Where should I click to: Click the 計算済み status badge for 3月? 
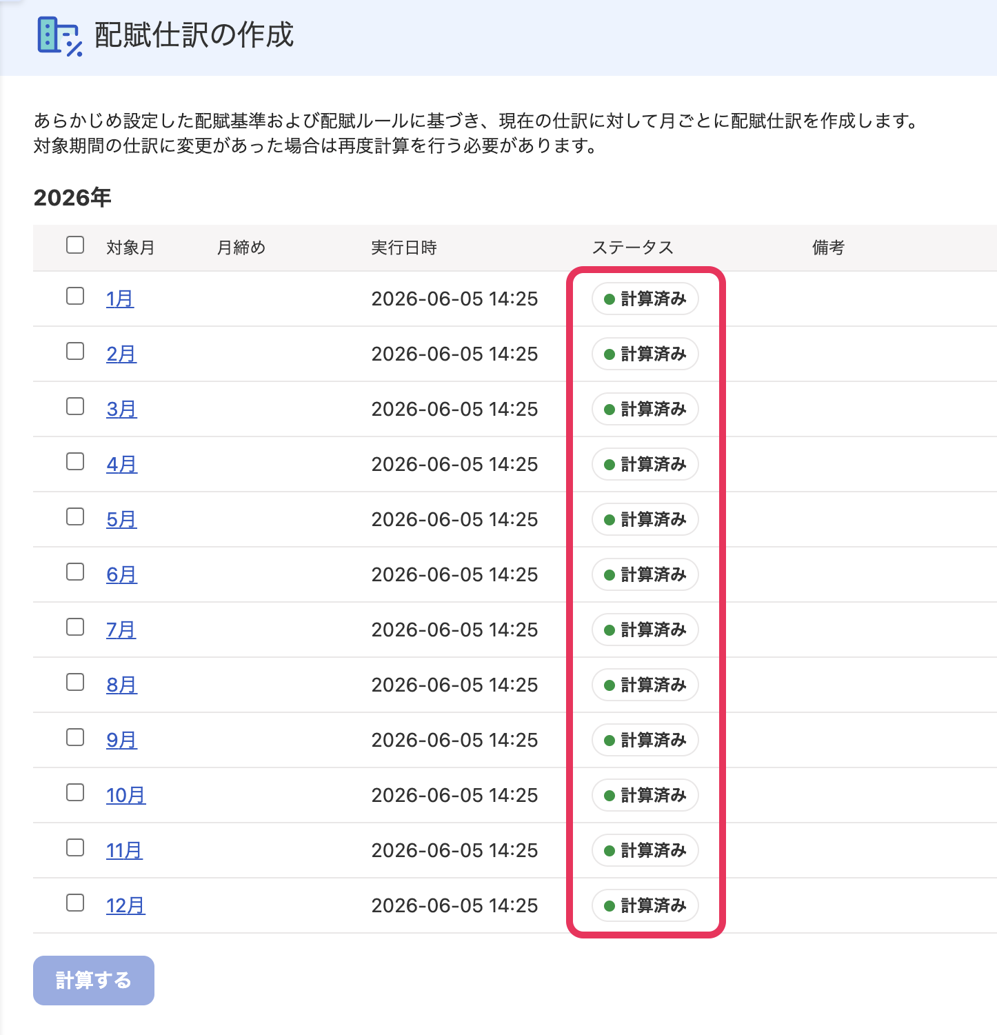click(645, 409)
